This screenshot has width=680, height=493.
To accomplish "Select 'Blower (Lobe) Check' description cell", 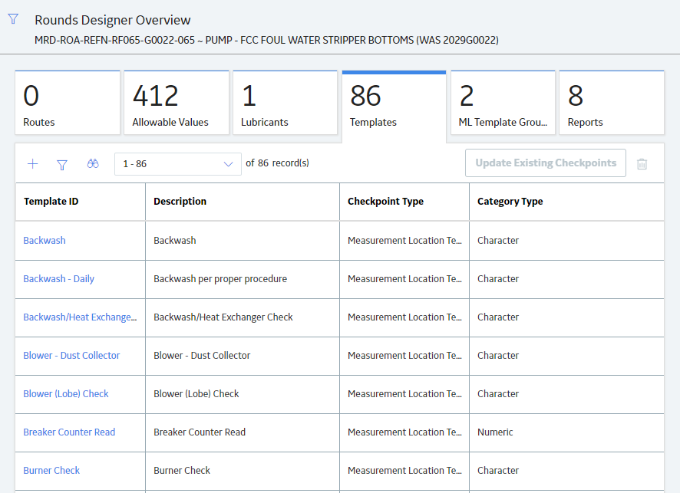I will point(243,394).
